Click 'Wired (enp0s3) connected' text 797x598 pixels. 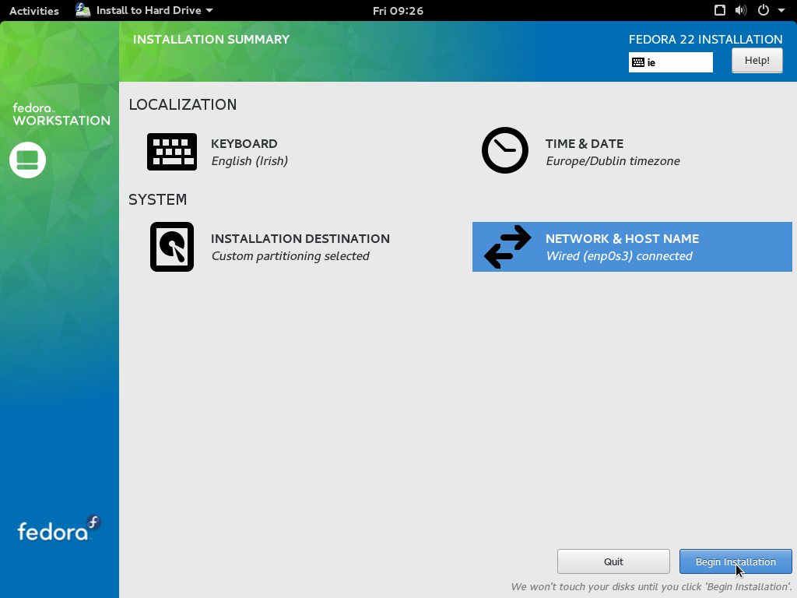click(x=619, y=256)
